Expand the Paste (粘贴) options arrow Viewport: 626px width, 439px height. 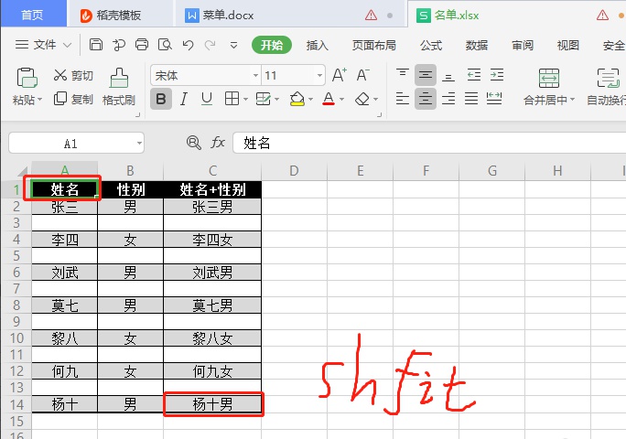pyautogui.click(x=39, y=100)
